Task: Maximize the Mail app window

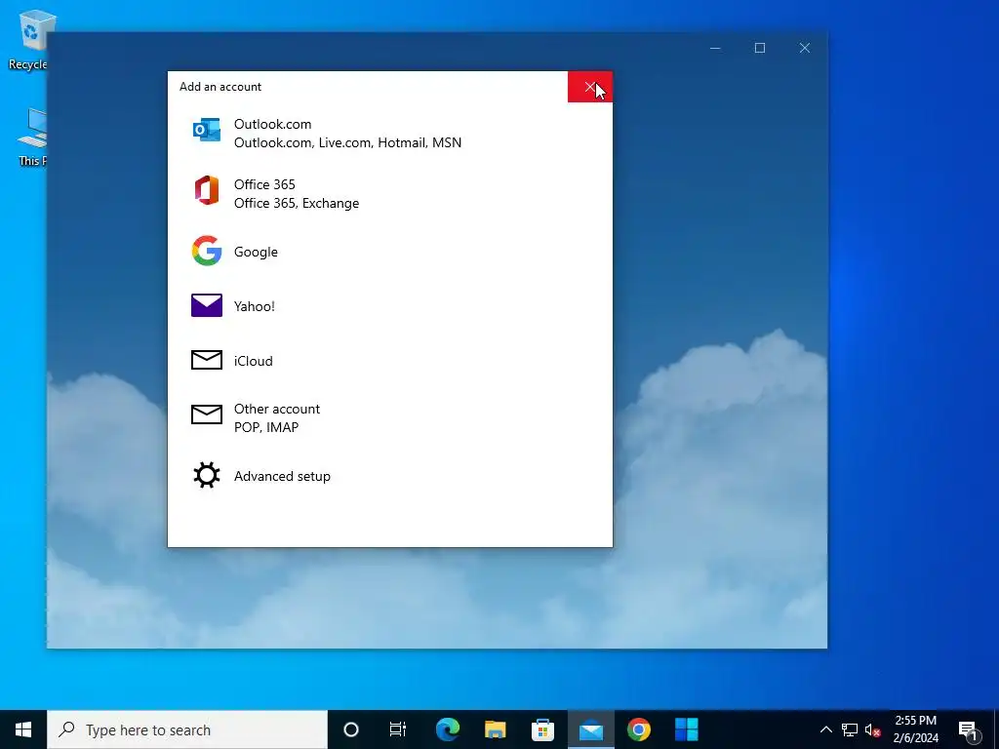Action: click(x=759, y=48)
